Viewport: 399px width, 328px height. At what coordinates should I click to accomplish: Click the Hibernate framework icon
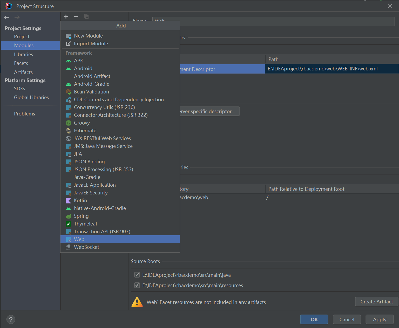pyautogui.click(x=69, y=131)
